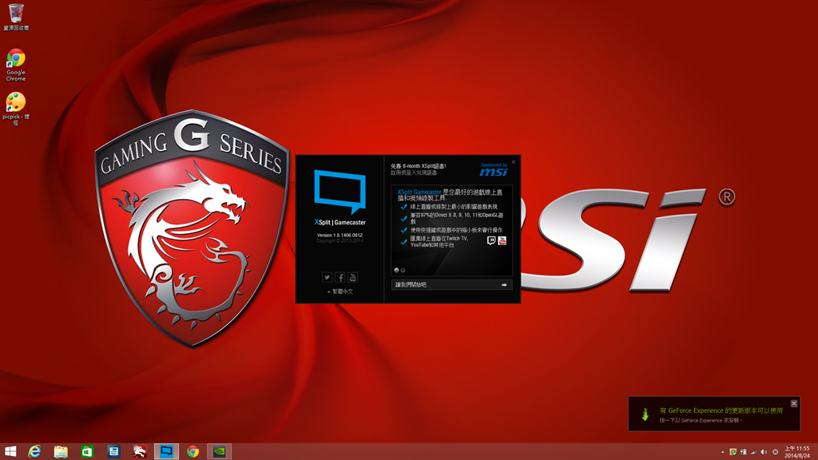Click the 讓我們開始吧 get started button
Viewport: 818px width, 460px height.
pos(452,285)
